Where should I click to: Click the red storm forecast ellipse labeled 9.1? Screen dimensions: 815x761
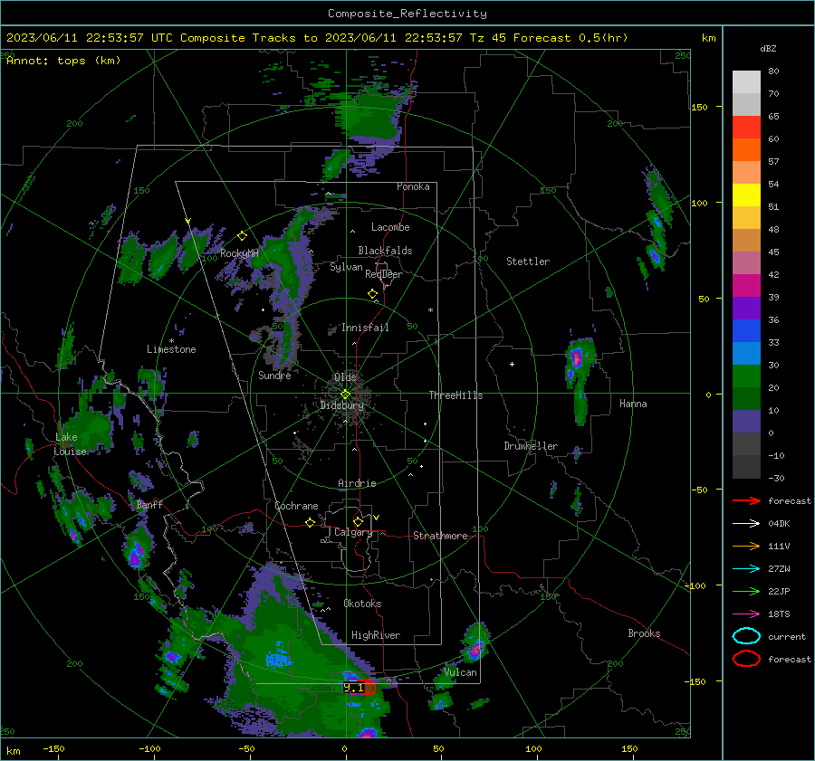click(369, 687)
